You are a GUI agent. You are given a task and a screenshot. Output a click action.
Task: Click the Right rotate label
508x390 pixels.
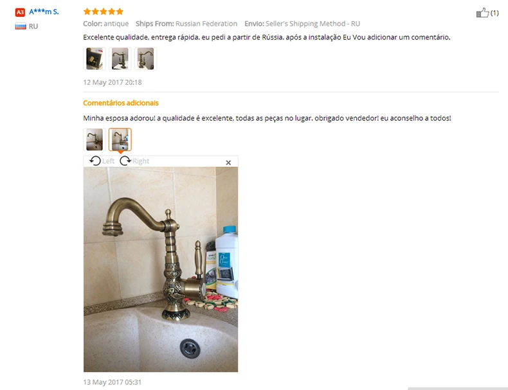(x=141, y=161)
